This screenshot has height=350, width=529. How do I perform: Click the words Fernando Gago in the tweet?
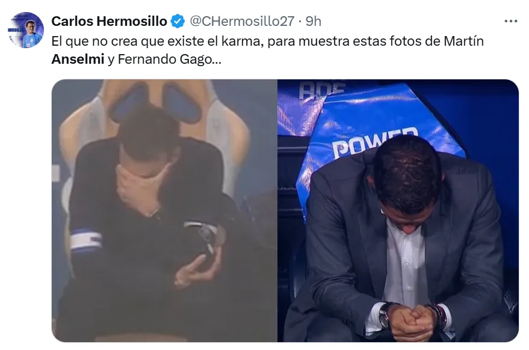(x=166, y=60)
